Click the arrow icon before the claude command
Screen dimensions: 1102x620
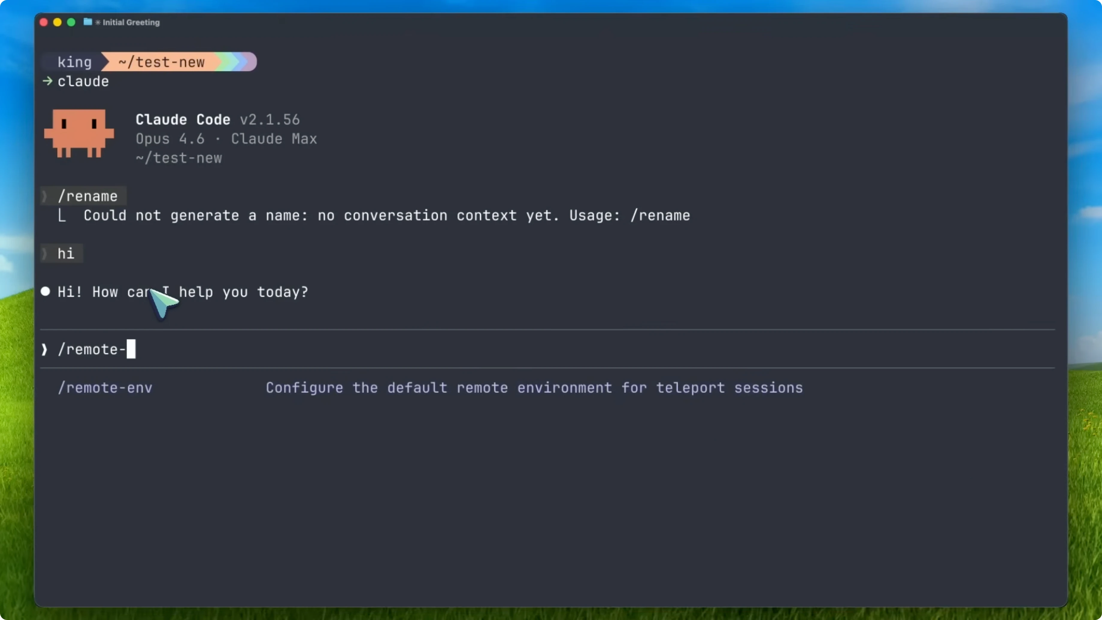[x=47, y=81]
